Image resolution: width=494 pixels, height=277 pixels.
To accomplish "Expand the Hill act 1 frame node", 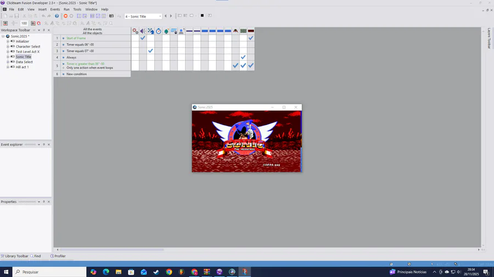I will point(8,67).
